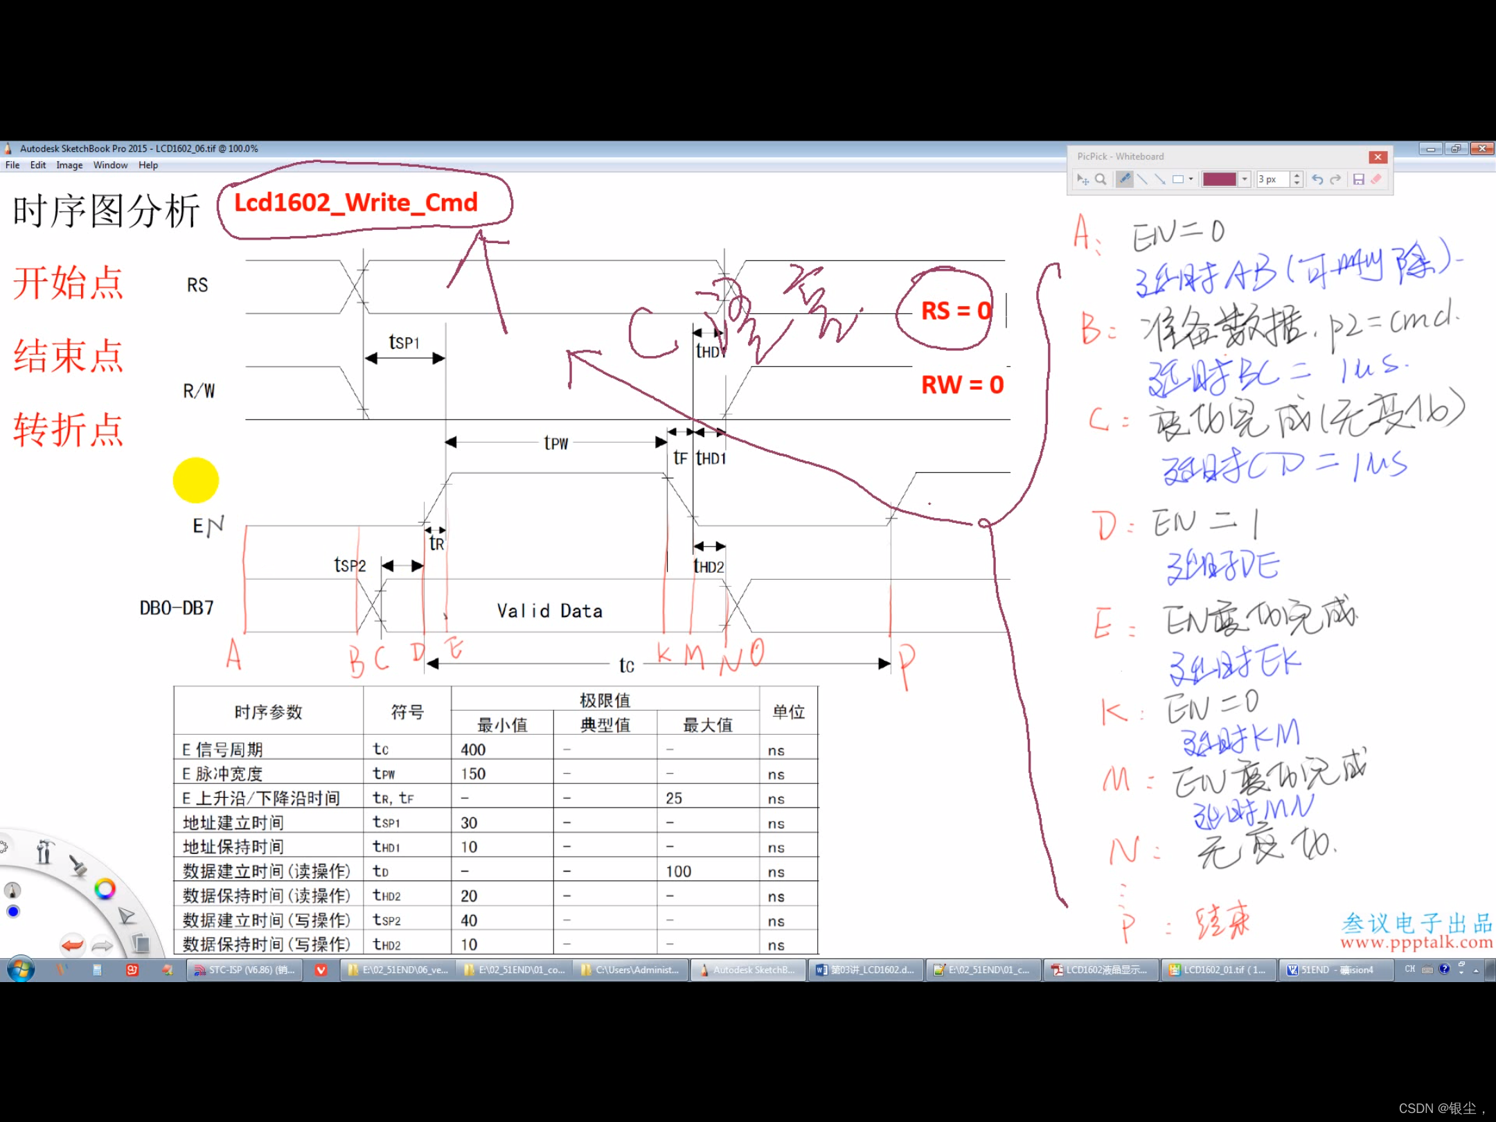Image resolution: width=1496 pixels, height=1122 pixels.
Task: Click the CH language indicator in system tray
Action: click(x=1409, y=970)
